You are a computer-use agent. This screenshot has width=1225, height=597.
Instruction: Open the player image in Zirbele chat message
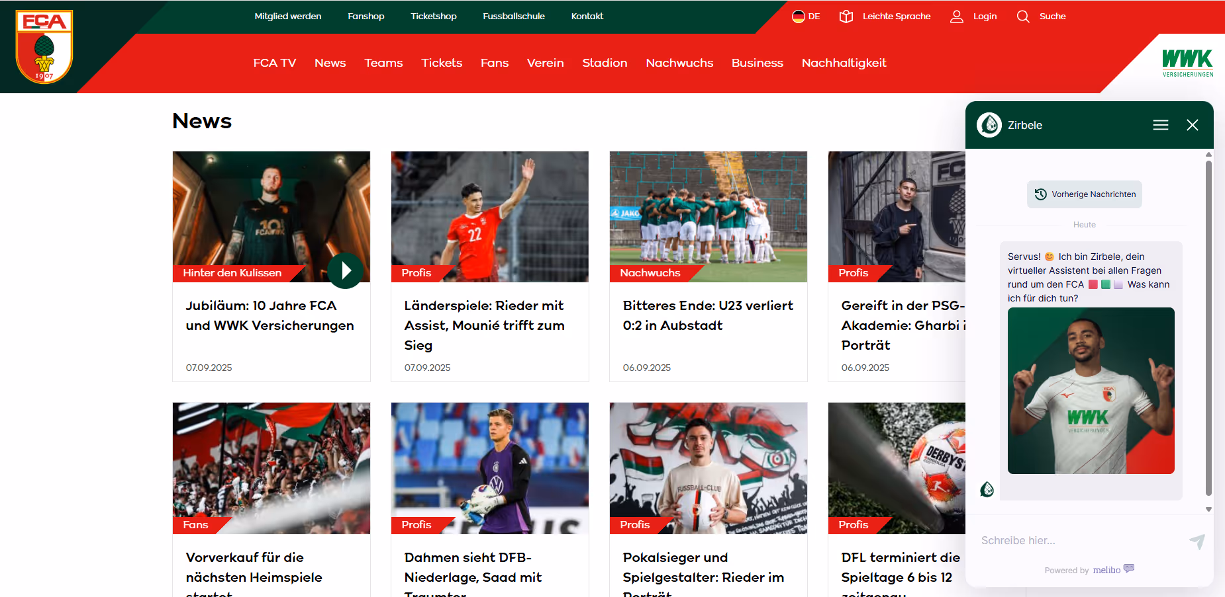(x=1091, y=391)
